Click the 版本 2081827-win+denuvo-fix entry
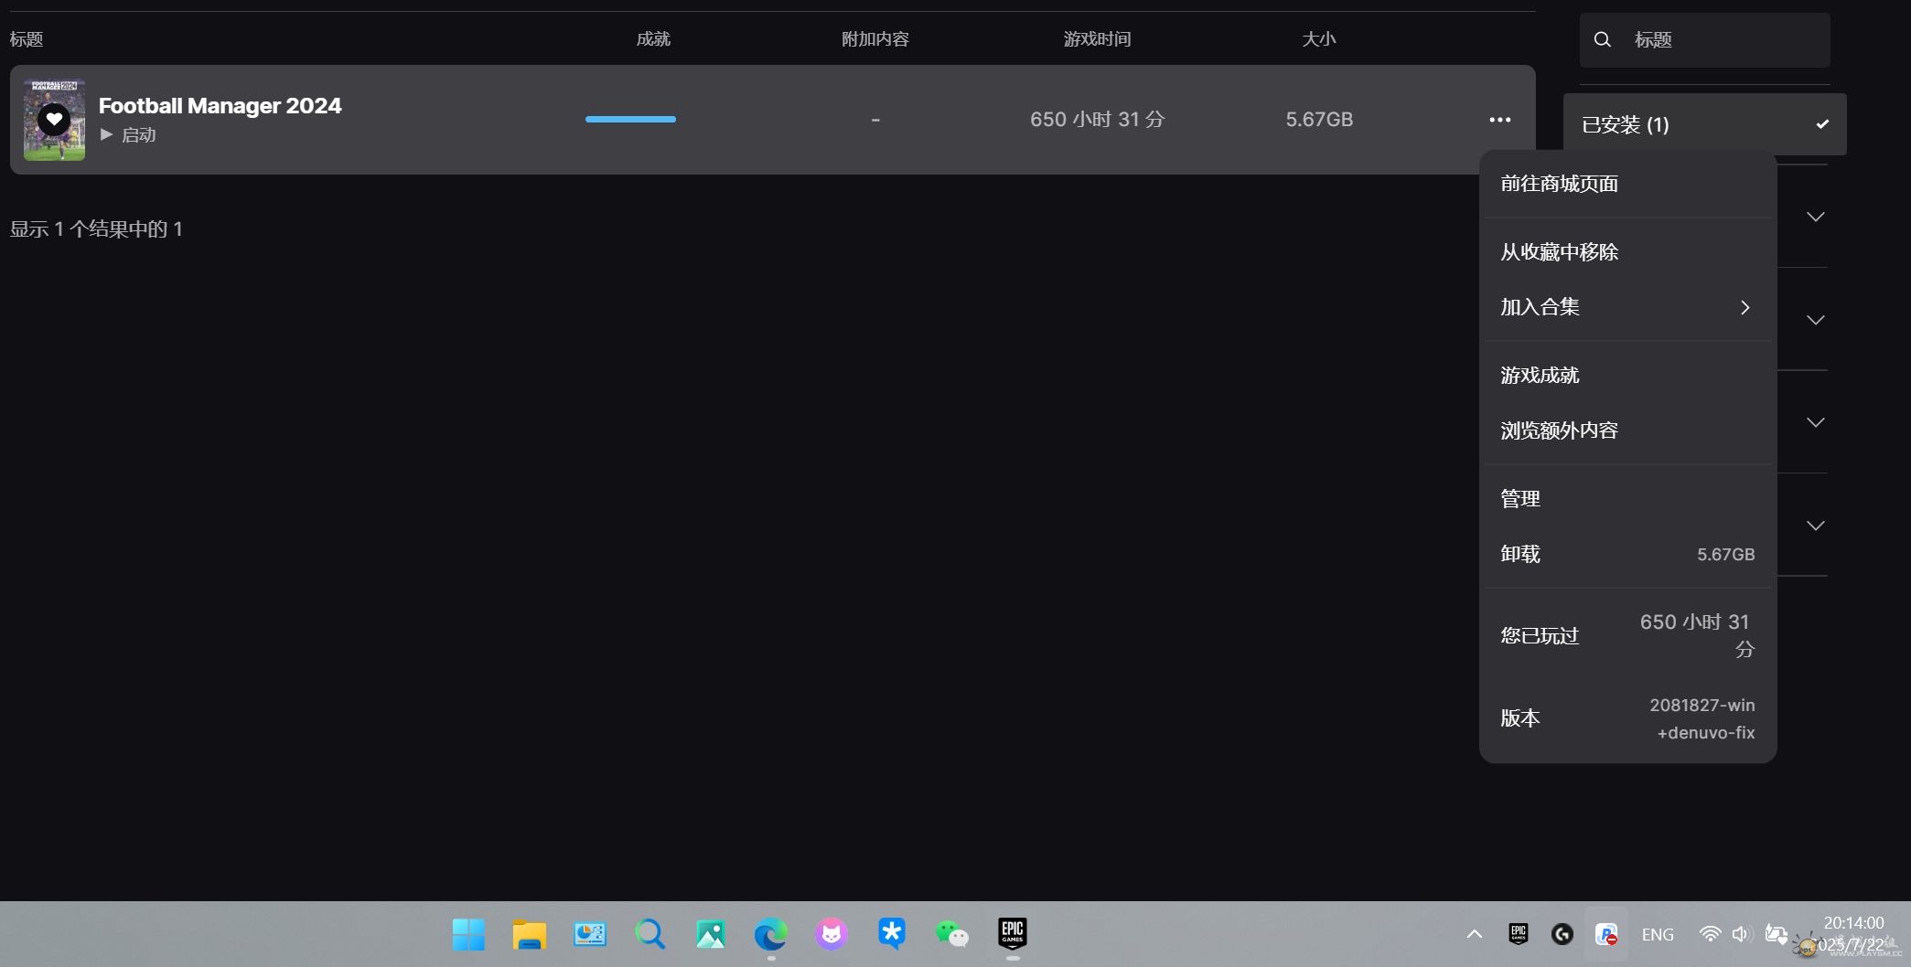This screenshot has width=1911, height=967. click(x=1627, y=718)
